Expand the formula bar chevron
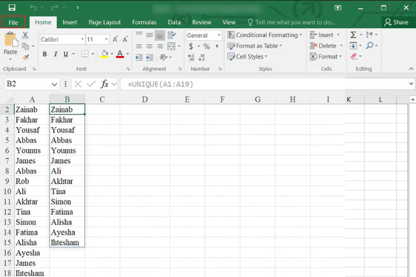The height and width of the screenshot is (277, 416). 411,84
